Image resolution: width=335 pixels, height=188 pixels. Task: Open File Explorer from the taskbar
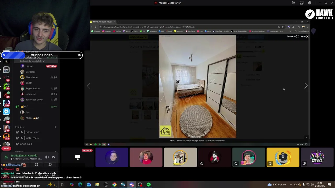click(x=97, y=185)
